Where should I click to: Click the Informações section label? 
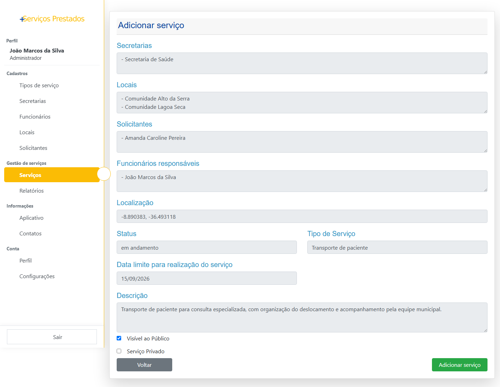[x=20, y=206]
